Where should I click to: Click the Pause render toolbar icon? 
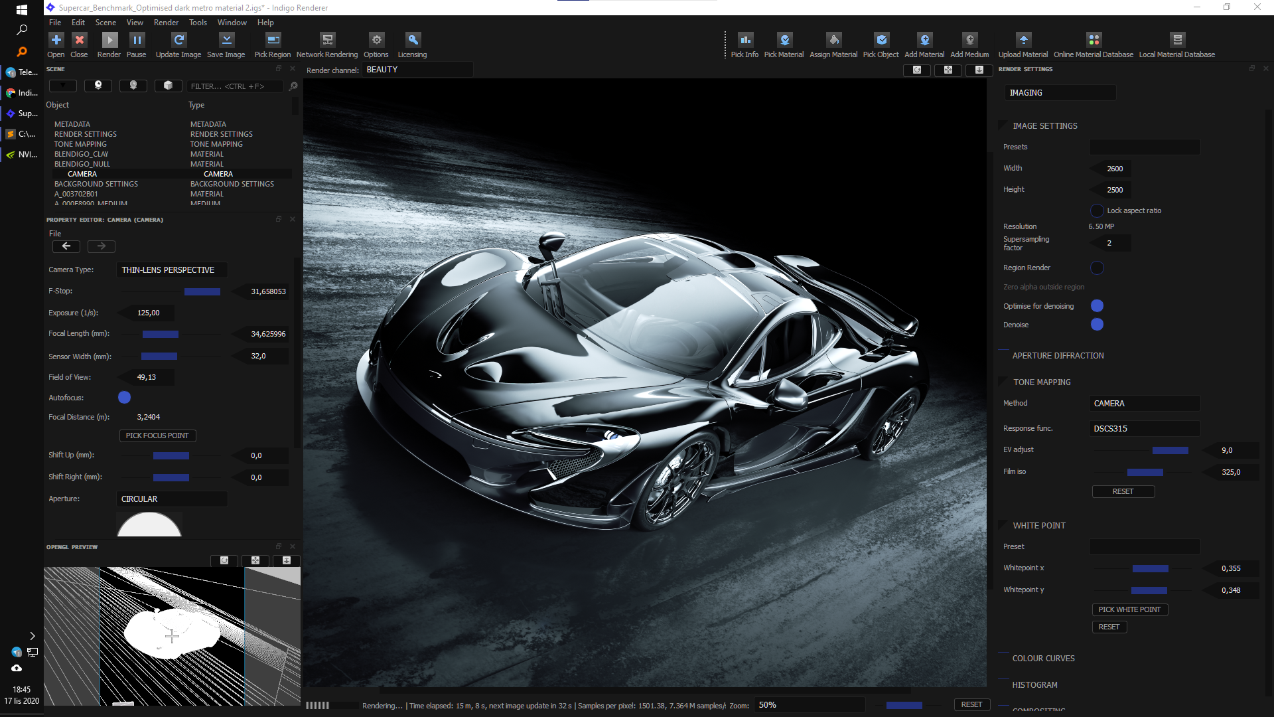136,41
